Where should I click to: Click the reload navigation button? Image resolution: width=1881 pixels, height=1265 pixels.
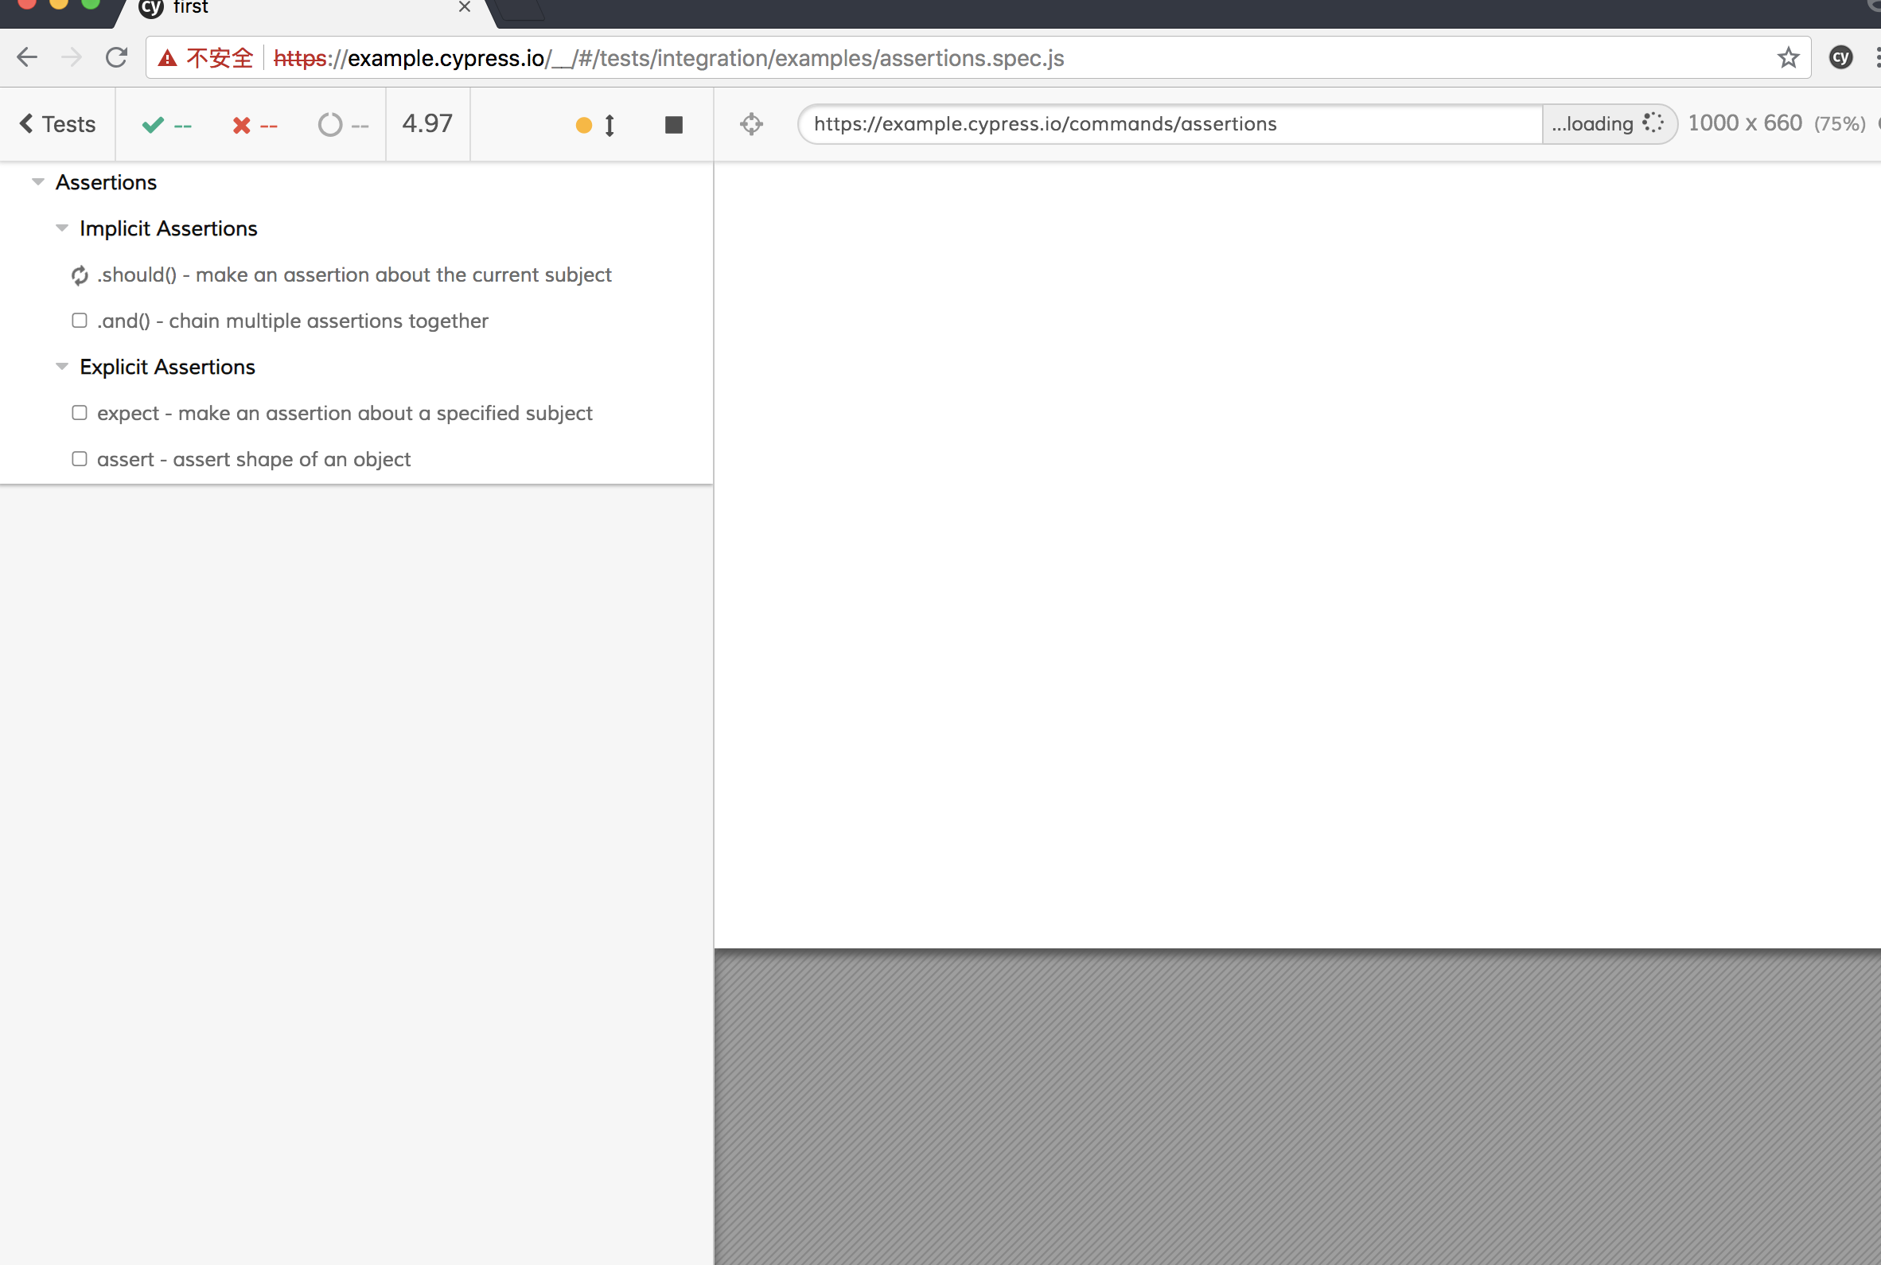point(116,58)
